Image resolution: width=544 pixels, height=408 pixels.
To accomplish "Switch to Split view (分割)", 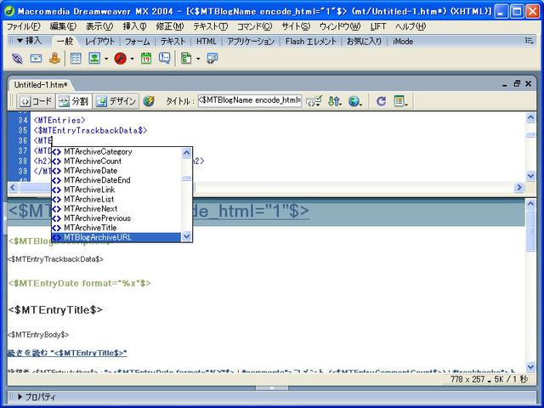I will (x=74, y=101).
